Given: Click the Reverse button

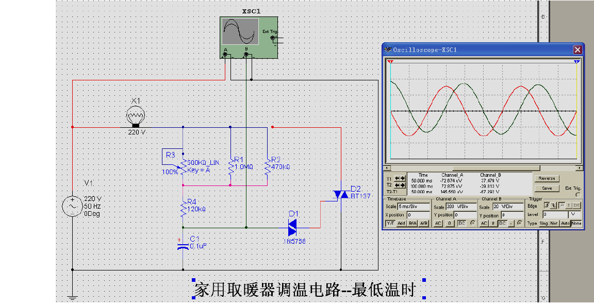Looking at the screenshot, I should coord(547,179).
